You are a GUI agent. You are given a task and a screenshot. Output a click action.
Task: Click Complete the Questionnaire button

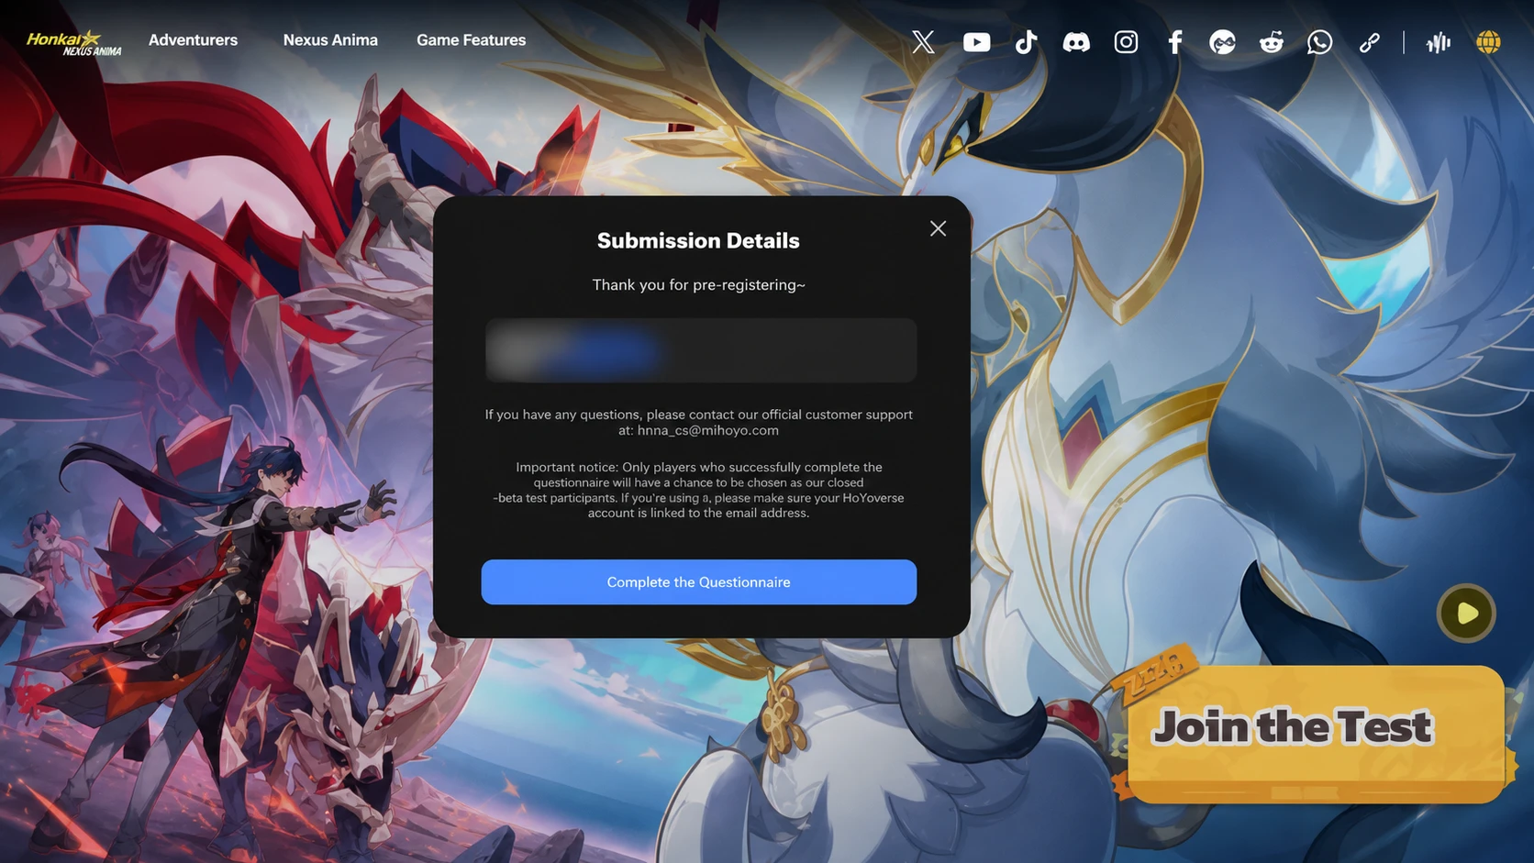coord(699,582)
